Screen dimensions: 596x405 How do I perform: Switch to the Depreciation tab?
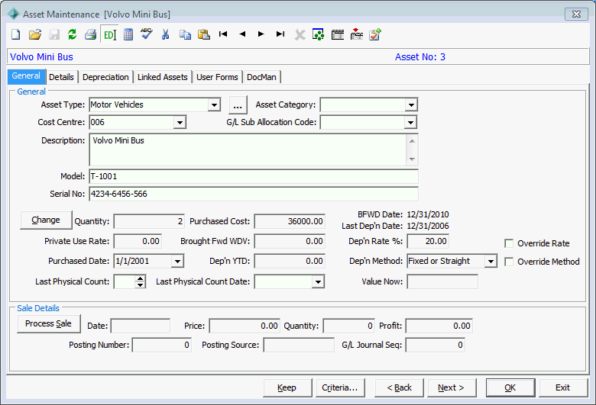[x=105, y=77]
